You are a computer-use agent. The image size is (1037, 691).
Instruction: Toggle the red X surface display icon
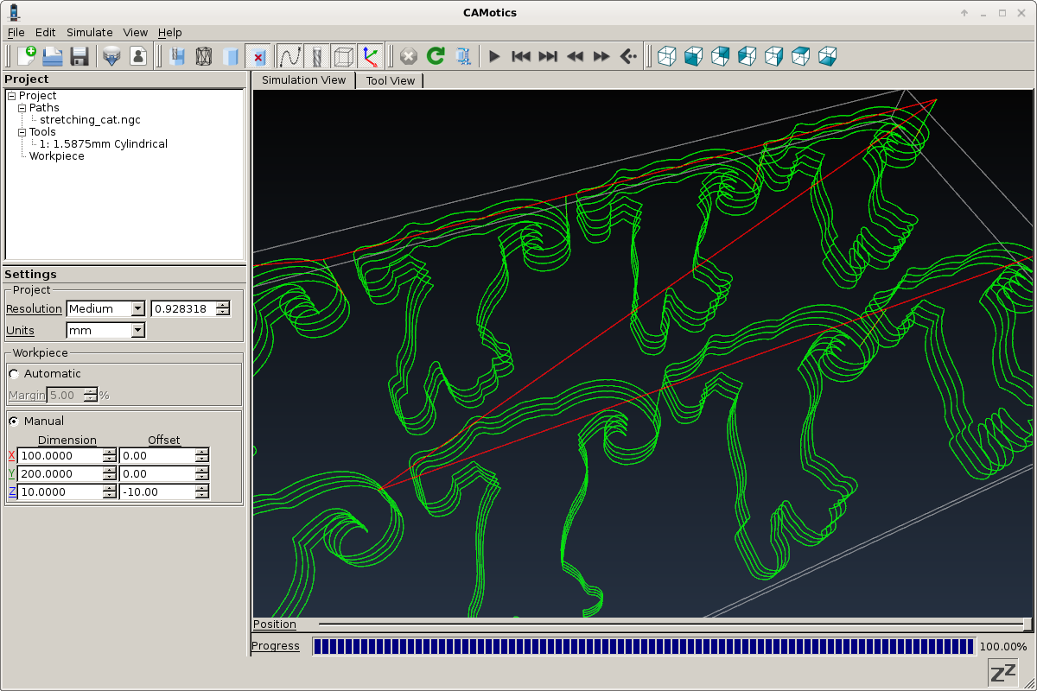[x=259, y=56]
